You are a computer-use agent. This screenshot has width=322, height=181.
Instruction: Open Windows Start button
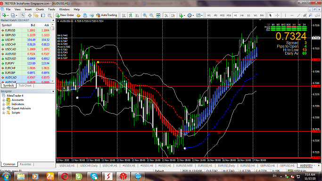pos(6,176)
